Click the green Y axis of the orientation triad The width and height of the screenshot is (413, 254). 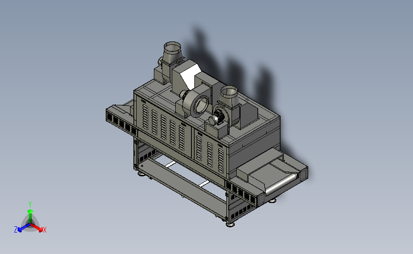[30, 216]
